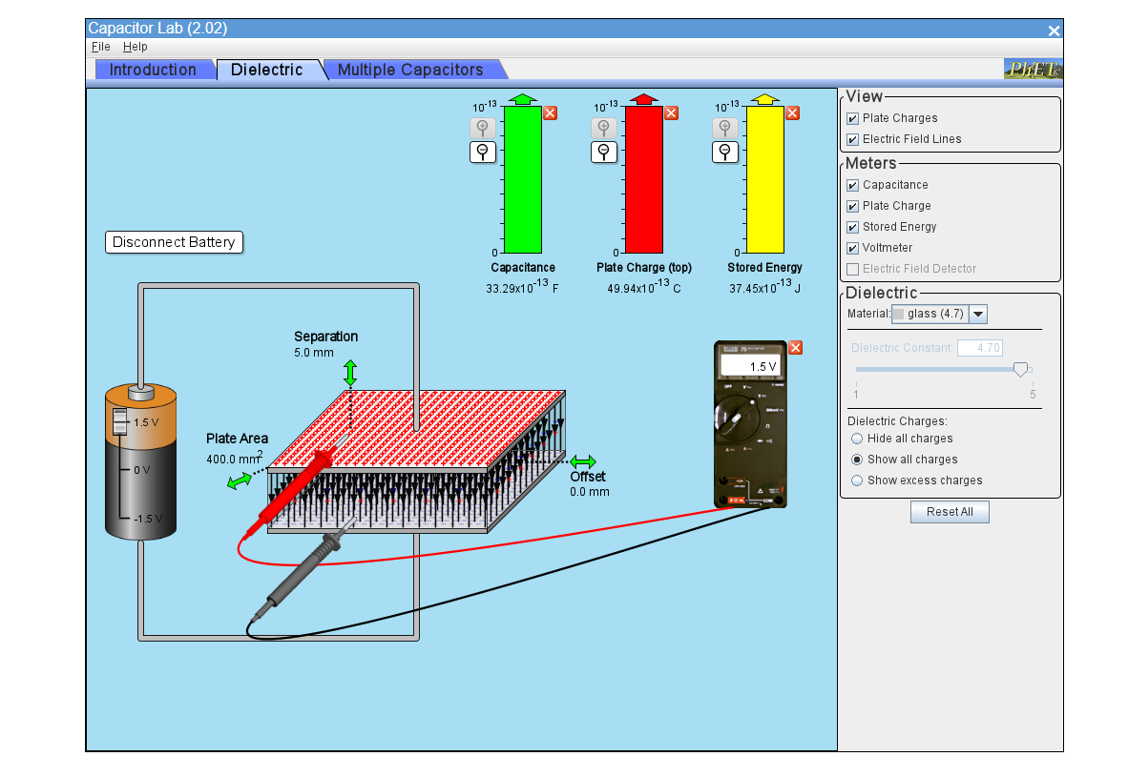Zoom in on the Capacitance meter

coord(483,129)
